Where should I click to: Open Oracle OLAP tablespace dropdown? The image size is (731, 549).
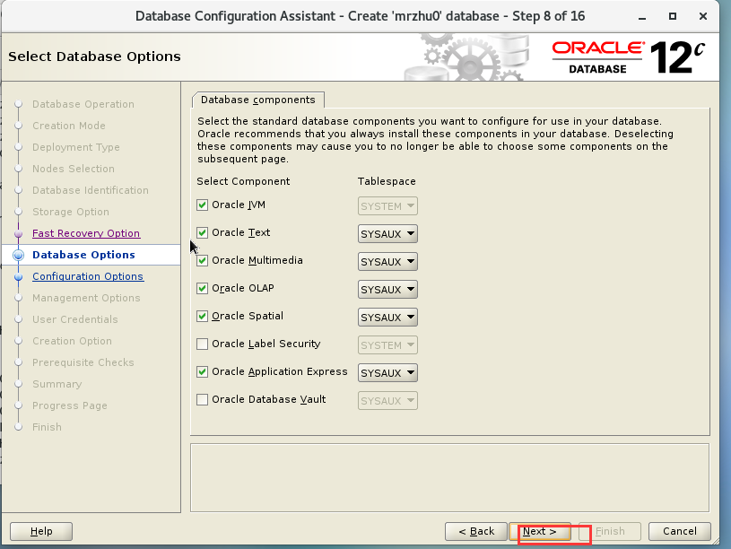click(x=387, y=289)
